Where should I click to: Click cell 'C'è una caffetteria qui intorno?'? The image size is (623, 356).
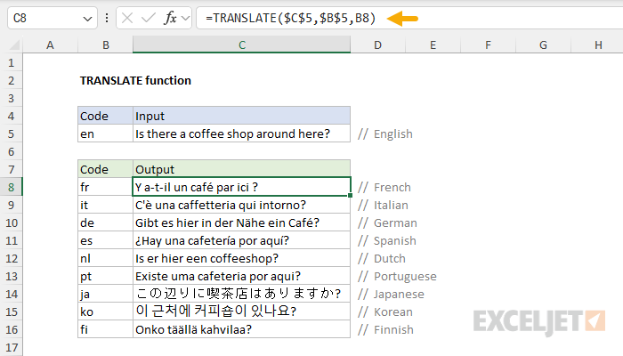coord(241,205)
